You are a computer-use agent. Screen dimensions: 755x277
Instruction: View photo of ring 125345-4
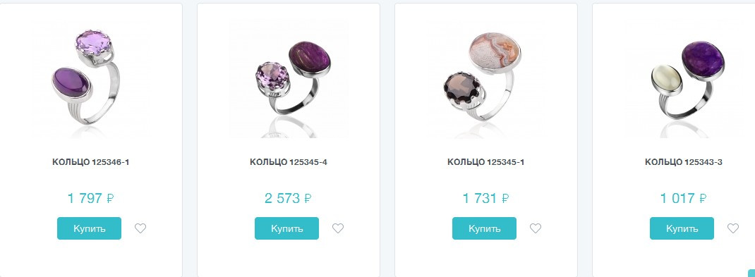tap(289, 78)
